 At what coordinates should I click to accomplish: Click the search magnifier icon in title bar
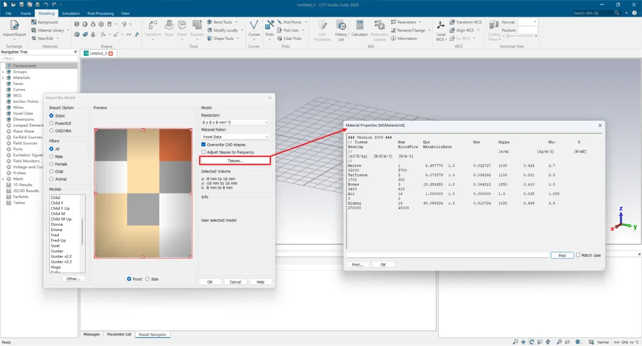click(x=616, y=13)
